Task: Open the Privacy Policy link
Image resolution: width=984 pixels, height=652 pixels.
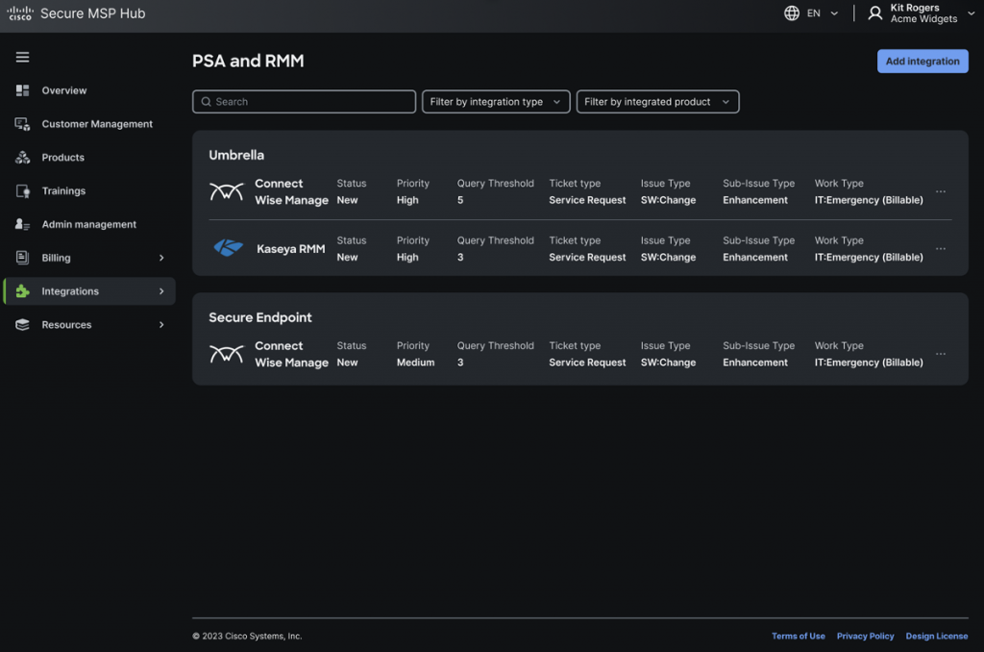Action: click(865, 636)
